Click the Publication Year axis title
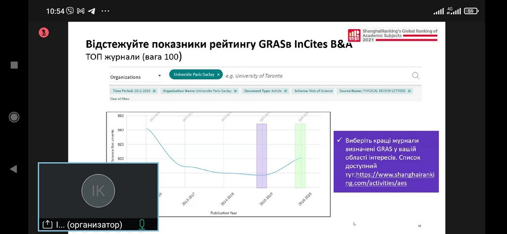The width and height of the screenshot is (507, 234). tap(224, 213)
